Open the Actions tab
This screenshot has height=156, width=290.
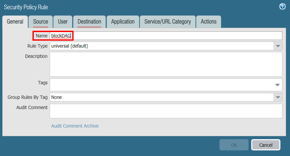[208, 22]
